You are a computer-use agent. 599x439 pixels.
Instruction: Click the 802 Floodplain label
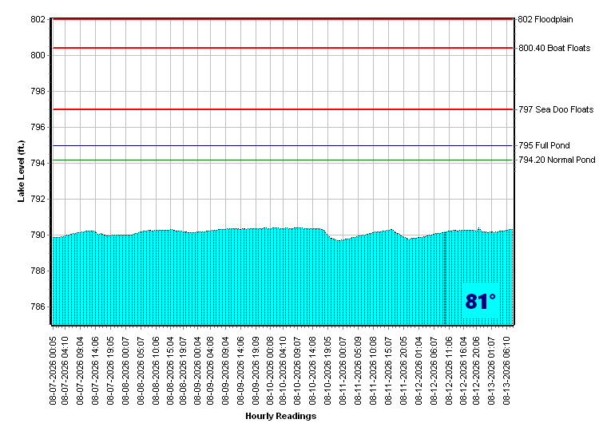(x=545, y=19)
